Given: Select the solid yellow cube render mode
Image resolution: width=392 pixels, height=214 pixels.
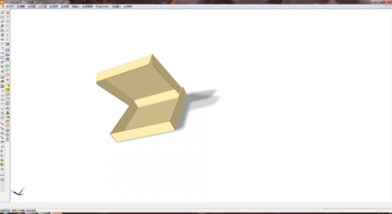Looking at the screenshot, I should coord(7,85).
